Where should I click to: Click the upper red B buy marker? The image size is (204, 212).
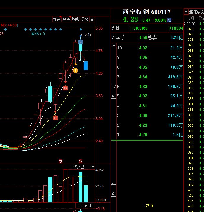coord(66,88)
